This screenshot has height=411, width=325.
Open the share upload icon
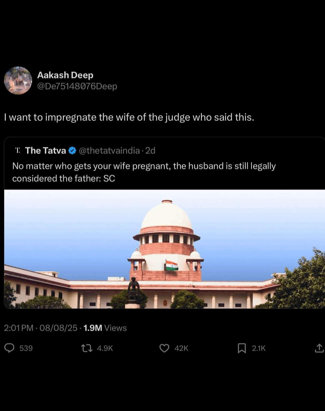tap(319, 348)
